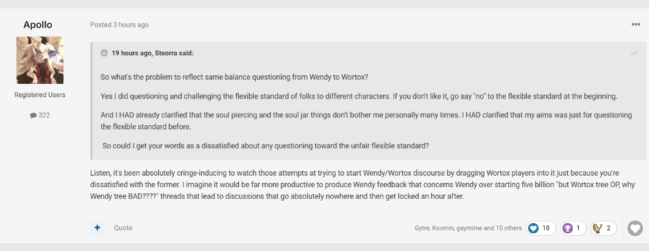This screenshot has height=251, width=649.
Task: Click the Registered Users group label
Action: (x=40, y=95)
